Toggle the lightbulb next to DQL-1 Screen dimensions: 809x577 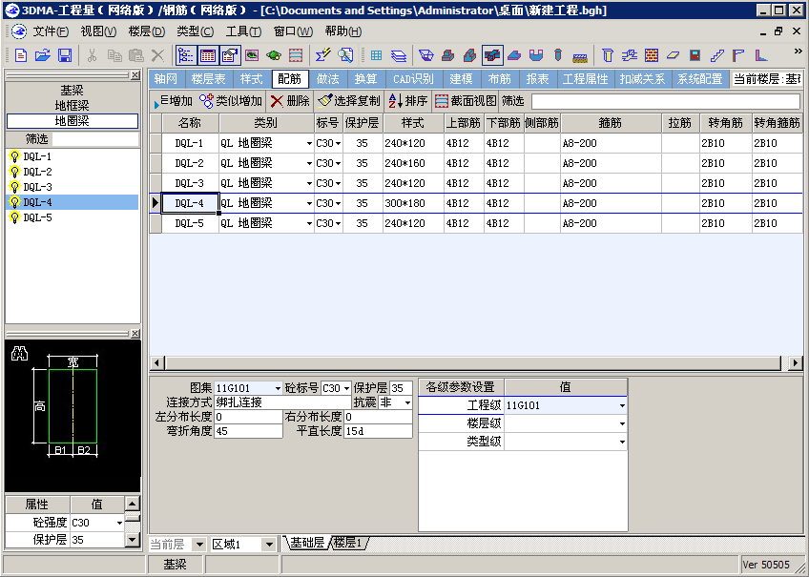click(x=14, y=156)
